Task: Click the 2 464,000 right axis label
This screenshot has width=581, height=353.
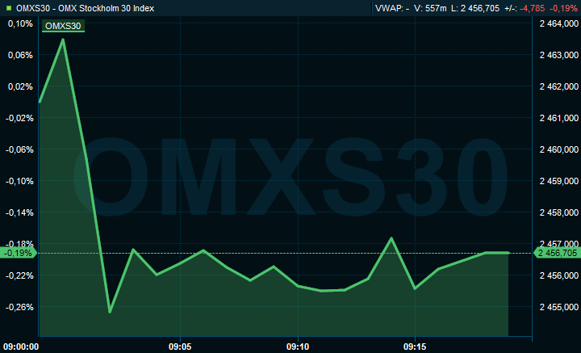Action: (558, 23)
